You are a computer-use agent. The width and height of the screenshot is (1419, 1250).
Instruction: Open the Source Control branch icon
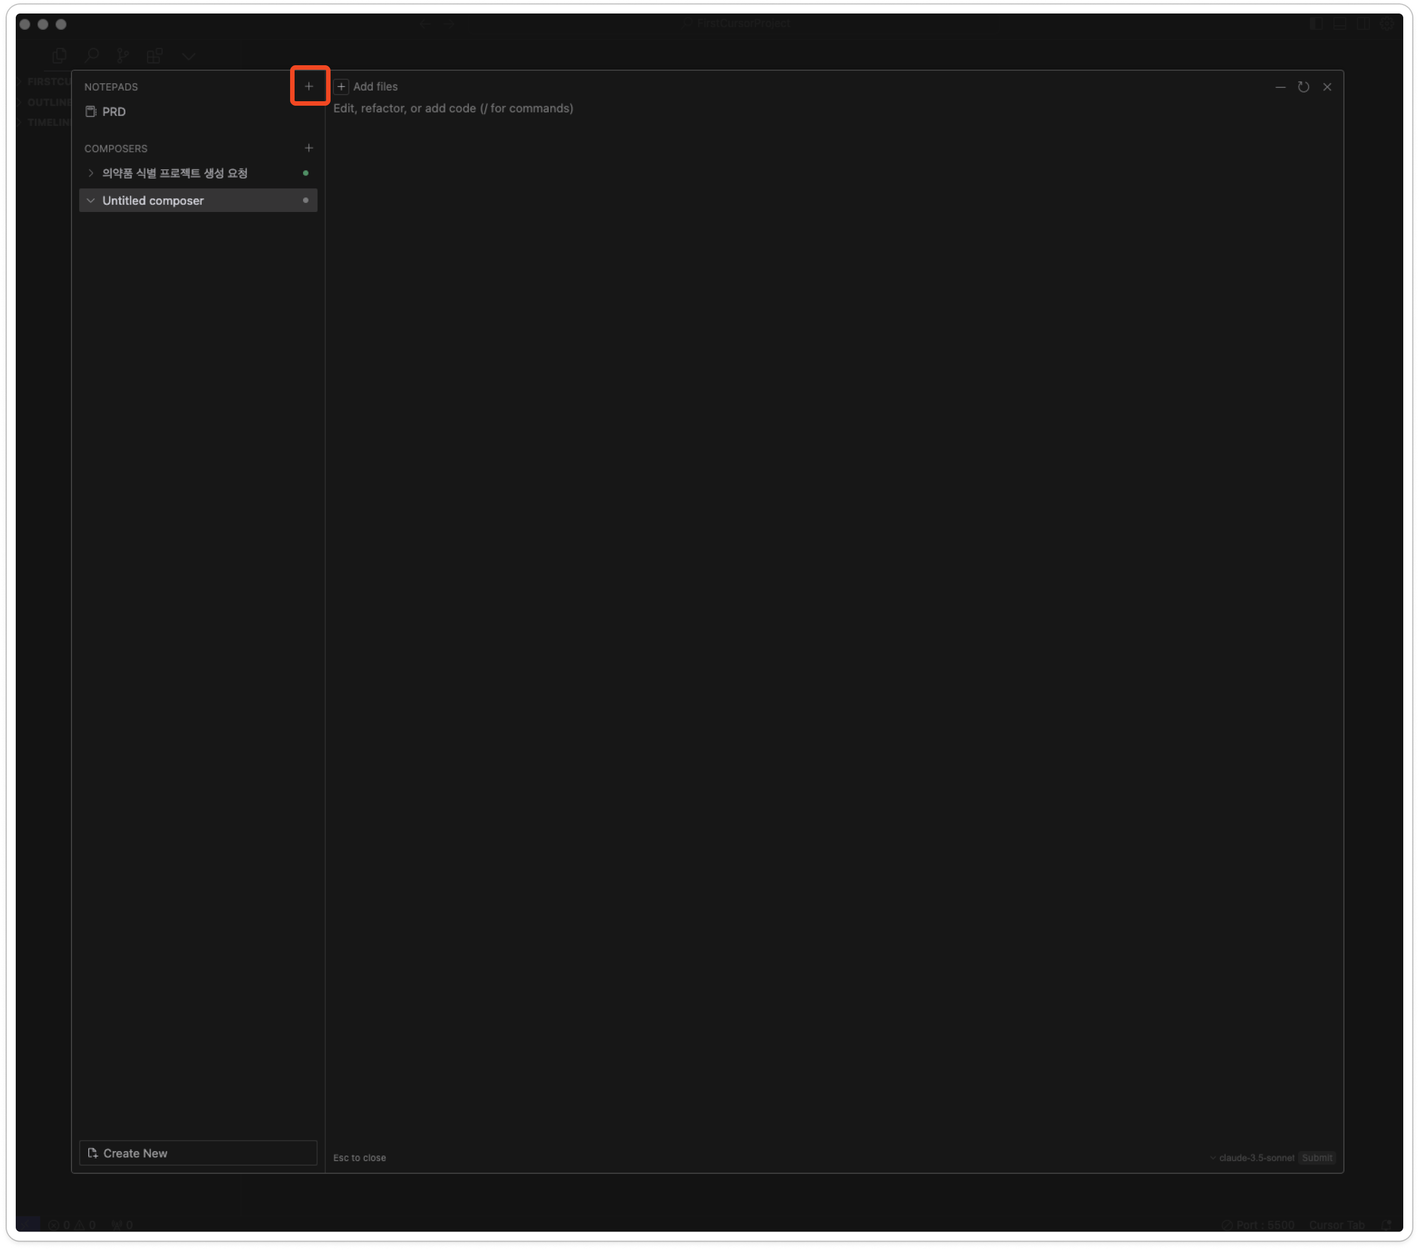click(123, 56)
